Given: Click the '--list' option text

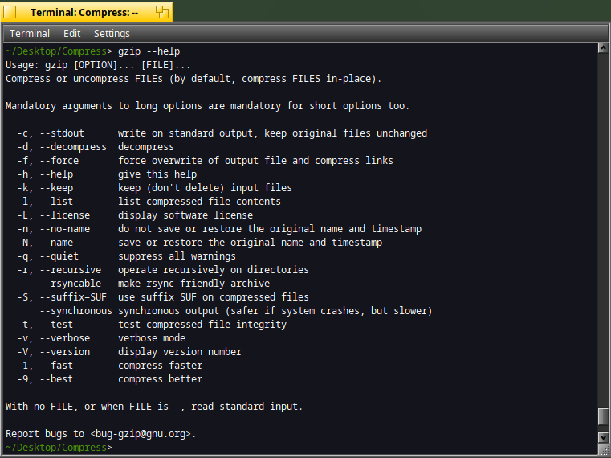Looking at the screenshot, I should tap(56, 202).
